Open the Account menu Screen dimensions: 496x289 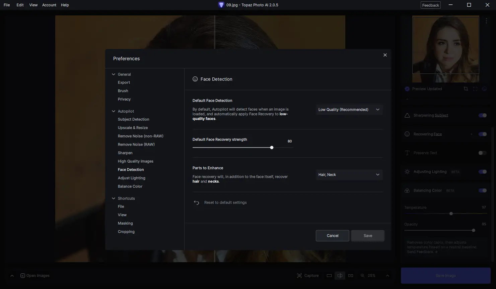coord(49,5)
